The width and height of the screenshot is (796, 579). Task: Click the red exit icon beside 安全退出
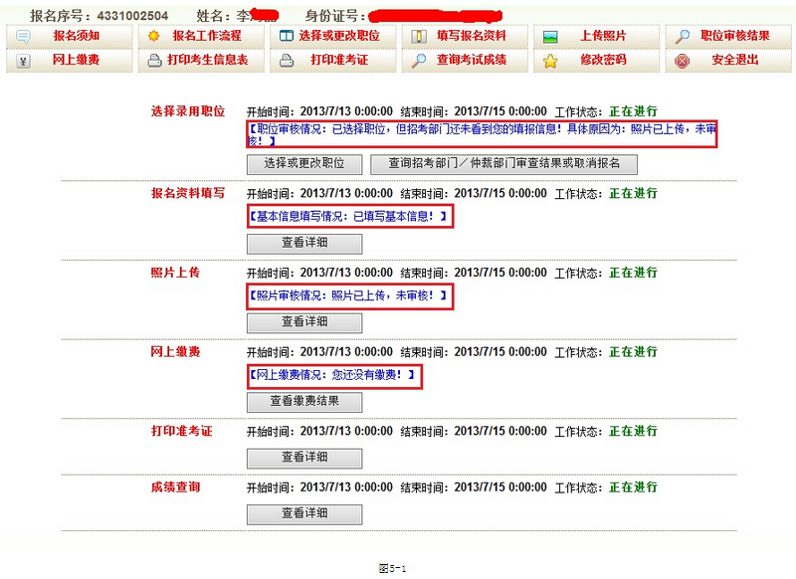tap(683, 60)
